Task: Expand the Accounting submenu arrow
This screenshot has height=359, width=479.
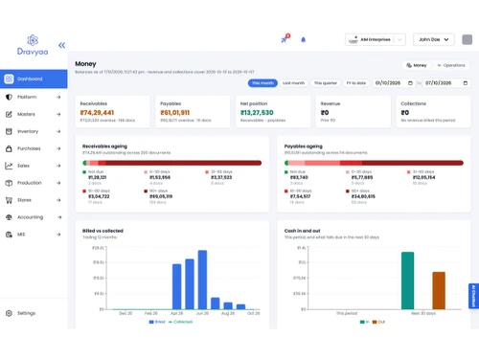Action: (59, 217)
